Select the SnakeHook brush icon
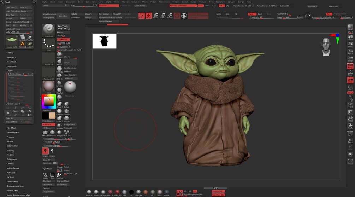 [59, 126]
